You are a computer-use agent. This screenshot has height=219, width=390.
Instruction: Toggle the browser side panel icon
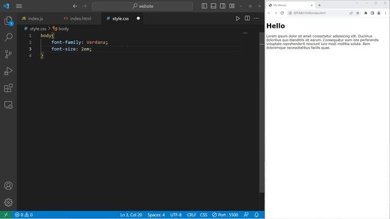tap(372, 13)
